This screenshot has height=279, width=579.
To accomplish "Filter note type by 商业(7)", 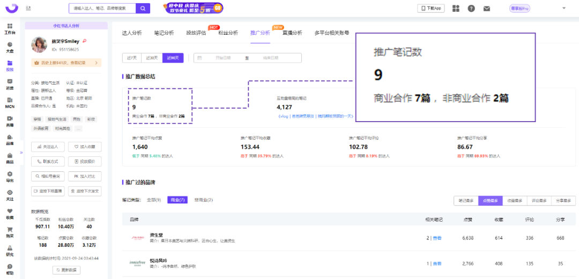I will [x=177, y=200].
